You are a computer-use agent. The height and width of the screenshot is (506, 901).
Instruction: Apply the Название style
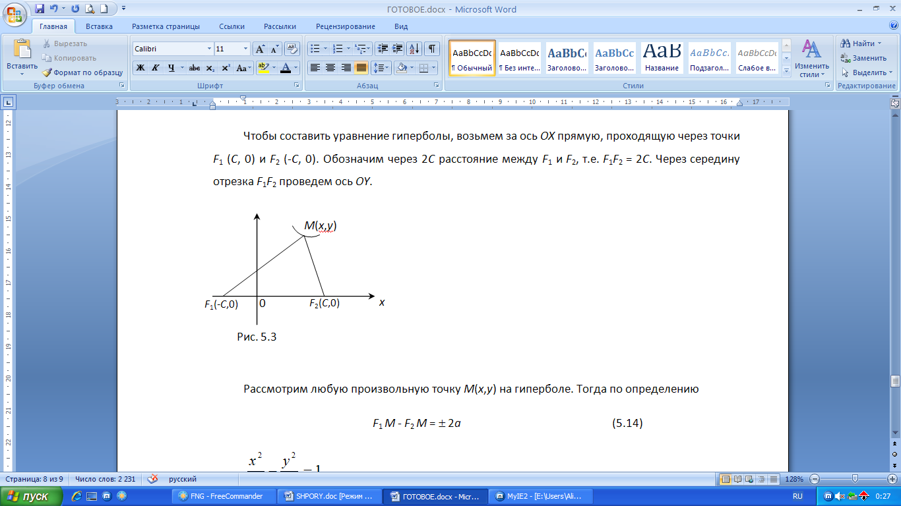[662, 58]
